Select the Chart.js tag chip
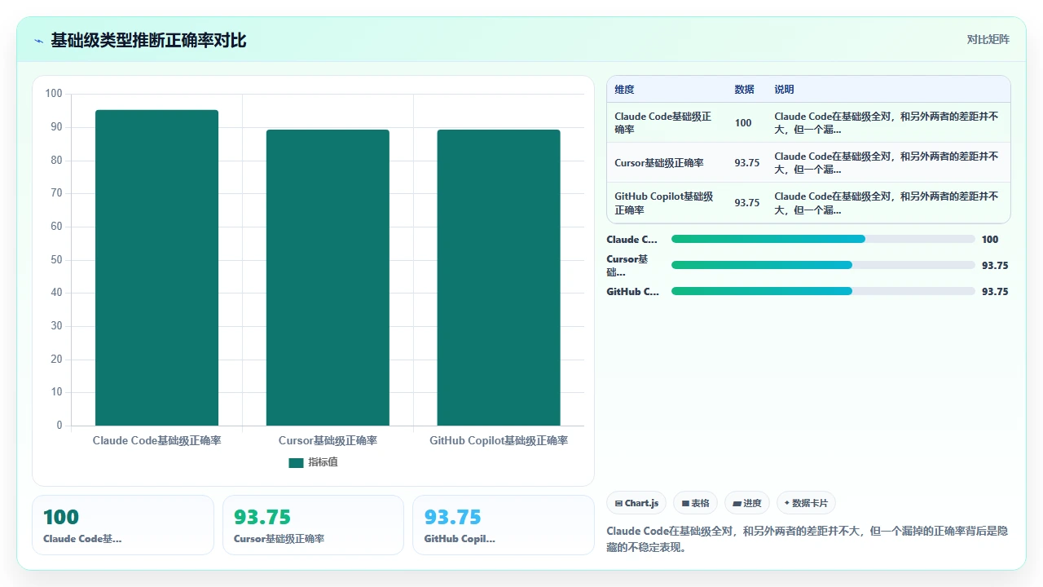 (636, 503)
